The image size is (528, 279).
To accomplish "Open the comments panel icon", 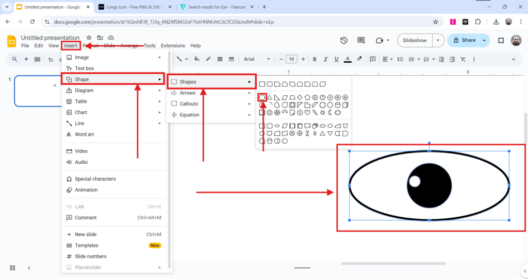I will pyautogui.click(x=361, y=40).
